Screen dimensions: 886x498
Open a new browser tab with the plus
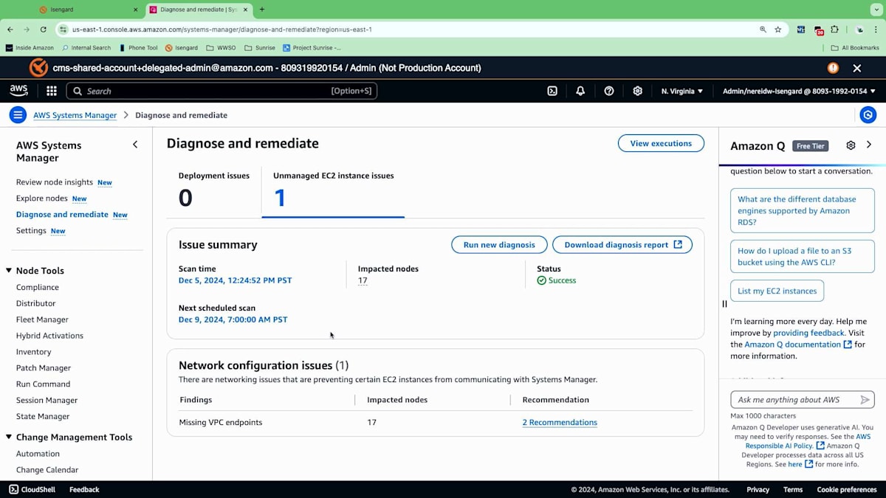click(261, 10)
